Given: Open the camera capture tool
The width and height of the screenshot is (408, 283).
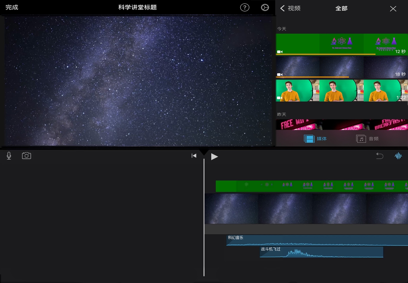Looking at the screenshot, I should (x=26, y=156).
